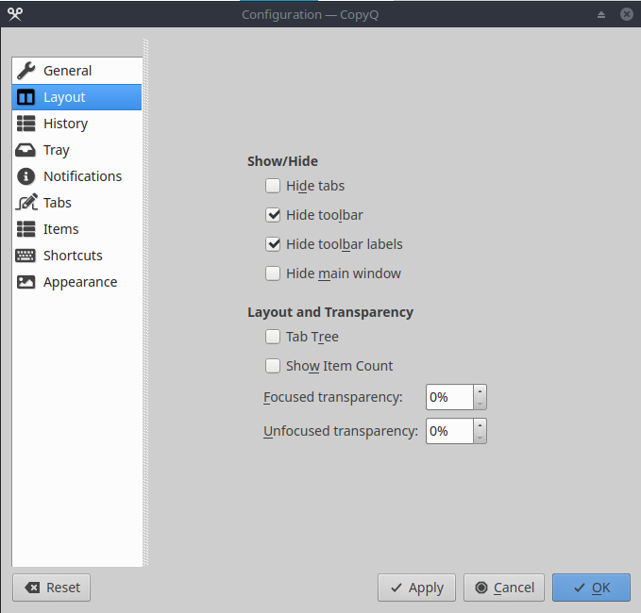Click the Cancel button

504,588
